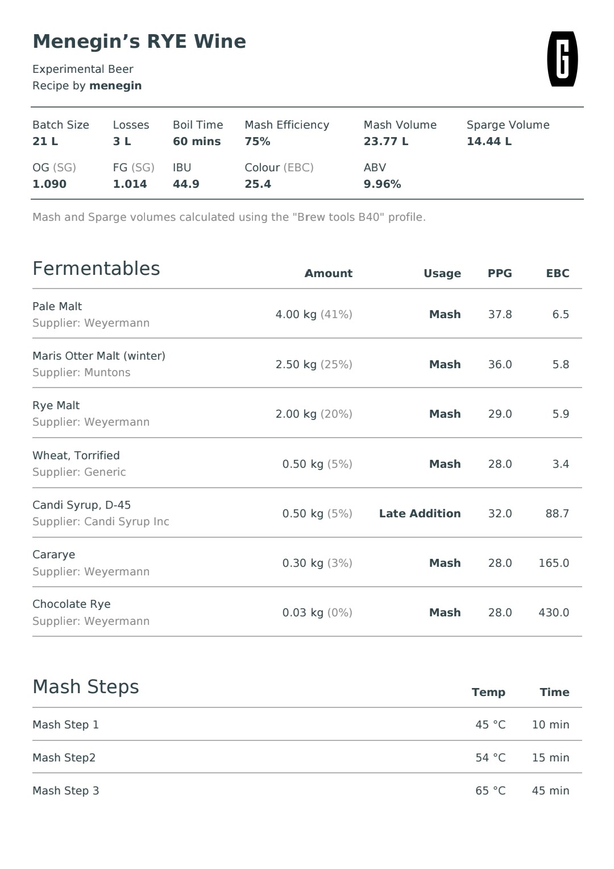Viewport: 614px width, 869px height.
Task: Click the Mash Steps Temp header
Action: (x=488, y=693)
